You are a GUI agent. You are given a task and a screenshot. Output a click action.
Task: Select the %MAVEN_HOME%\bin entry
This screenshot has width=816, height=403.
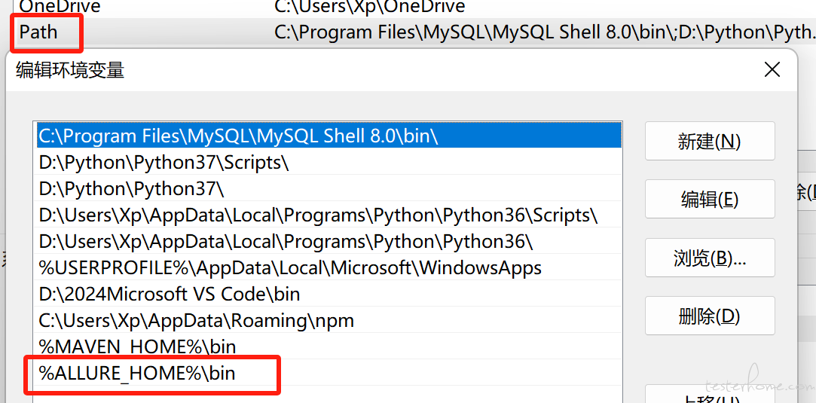(329, 347)
